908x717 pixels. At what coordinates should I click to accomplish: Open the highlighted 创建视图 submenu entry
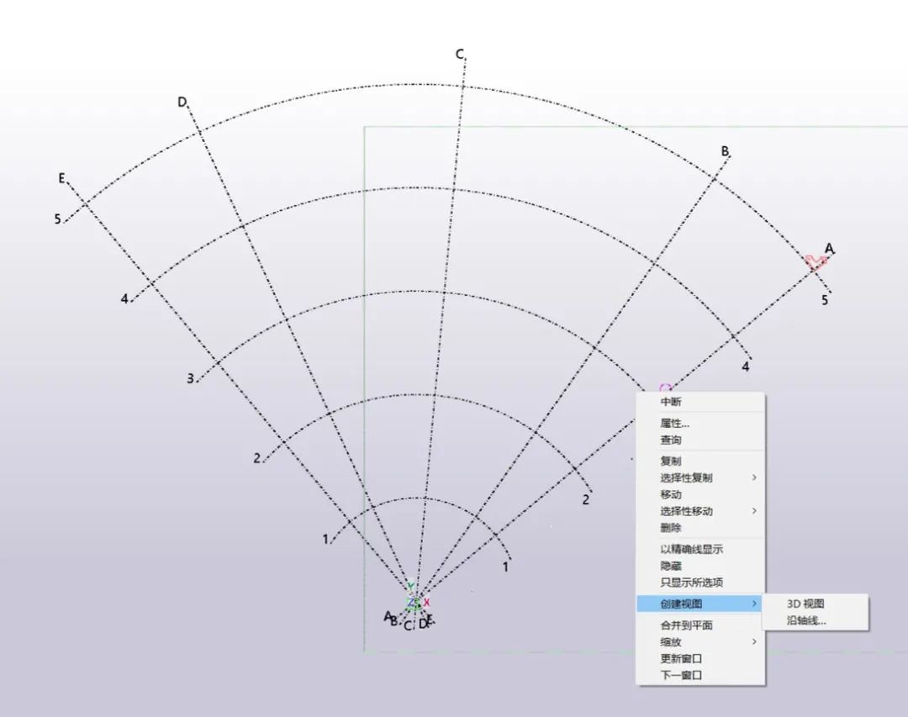tap(700, 604)
